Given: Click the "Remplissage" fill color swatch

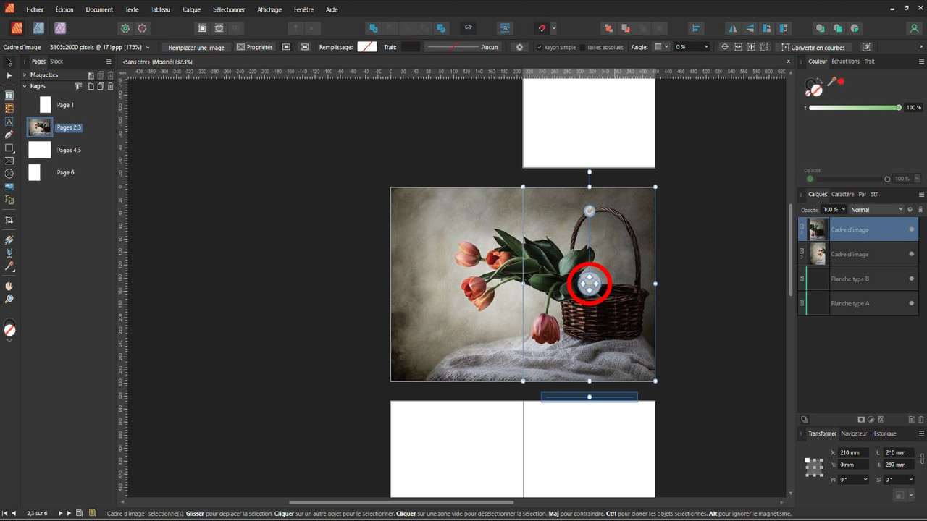Looking at the screenshot, I should 367,47.
